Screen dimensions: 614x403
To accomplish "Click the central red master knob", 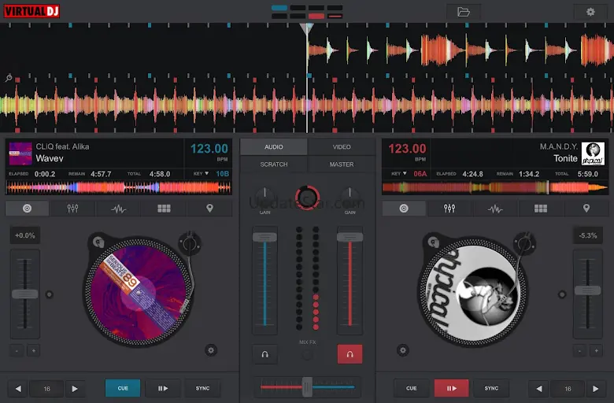I will [307, 198].
